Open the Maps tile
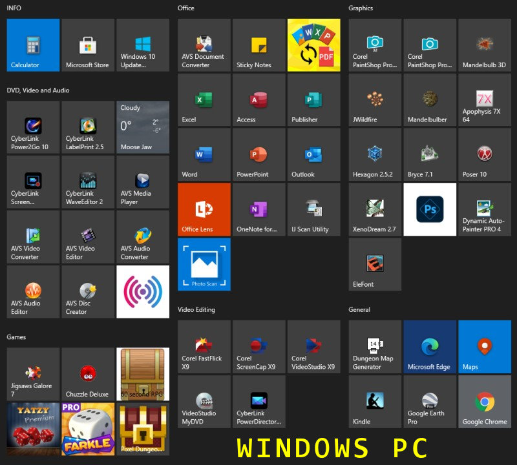The image size is (517, 465). (x=485, y=347)
